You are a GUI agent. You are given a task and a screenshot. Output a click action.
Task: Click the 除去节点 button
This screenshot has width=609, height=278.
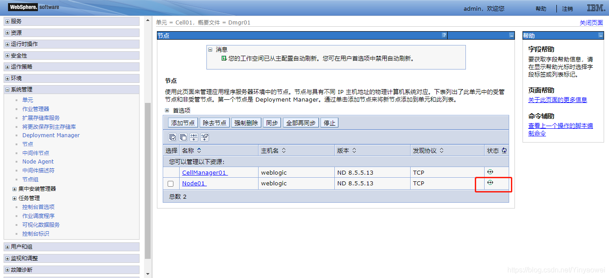(x=214, y=123)
